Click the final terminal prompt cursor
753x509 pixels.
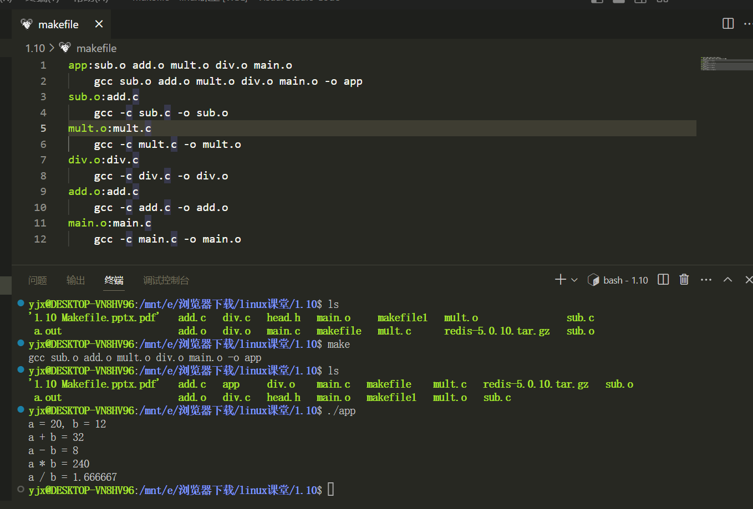coord(330,490)
